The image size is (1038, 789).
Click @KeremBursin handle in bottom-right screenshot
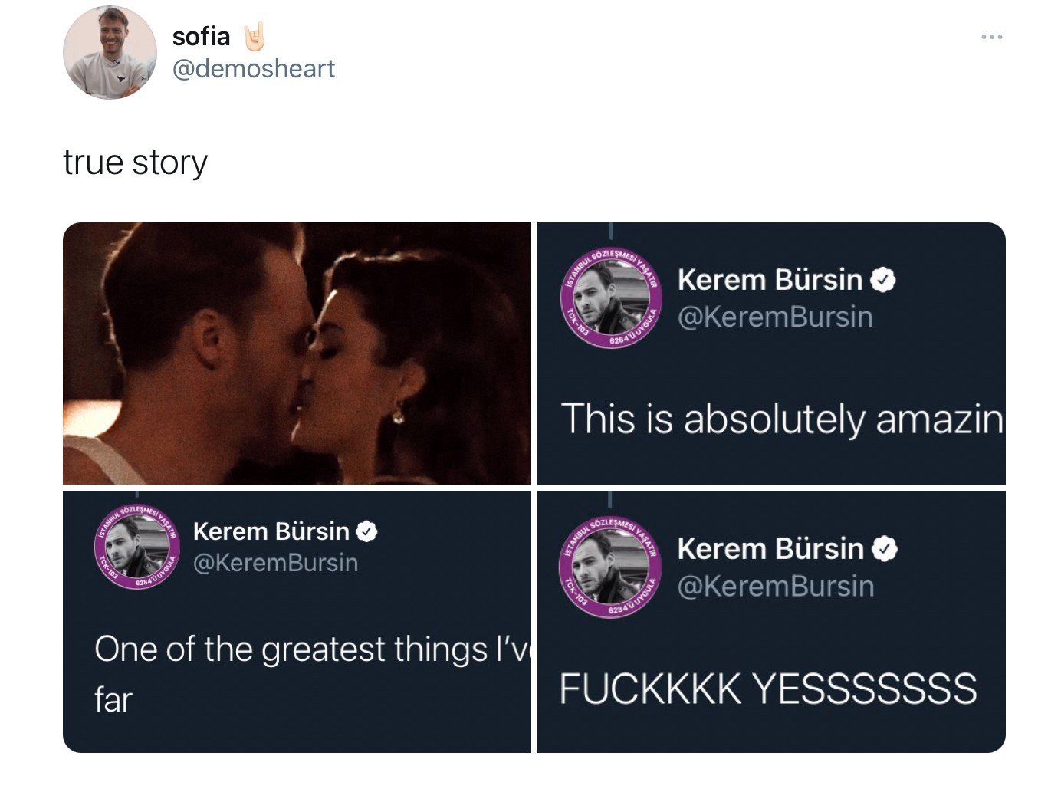(x=775, y=587)
